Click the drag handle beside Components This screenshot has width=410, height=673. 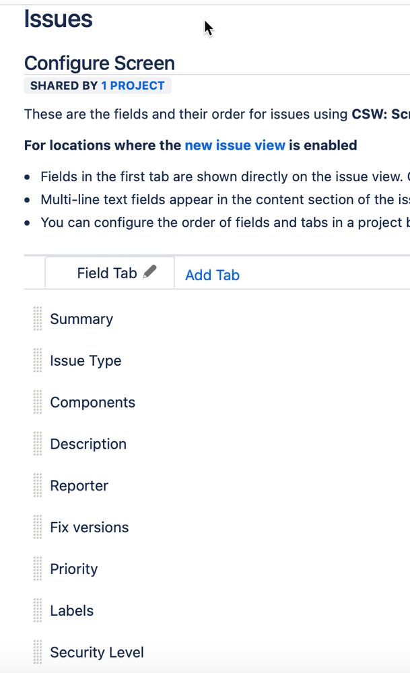(x=38, y=402)
